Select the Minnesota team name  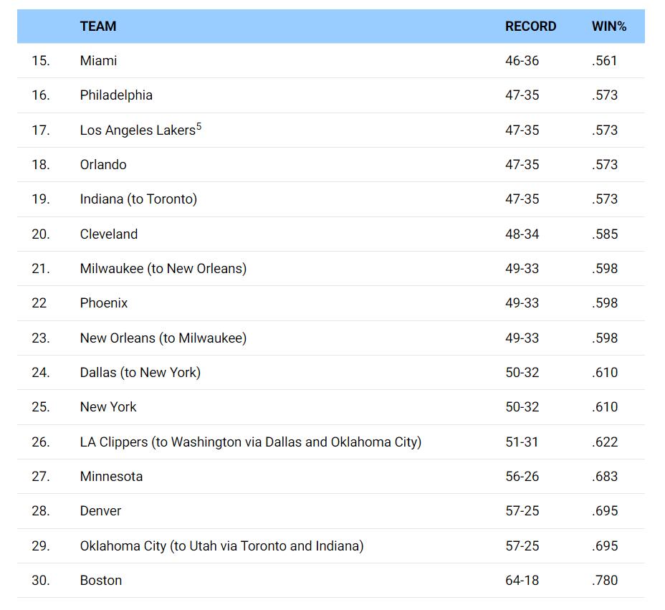point(111,477)
